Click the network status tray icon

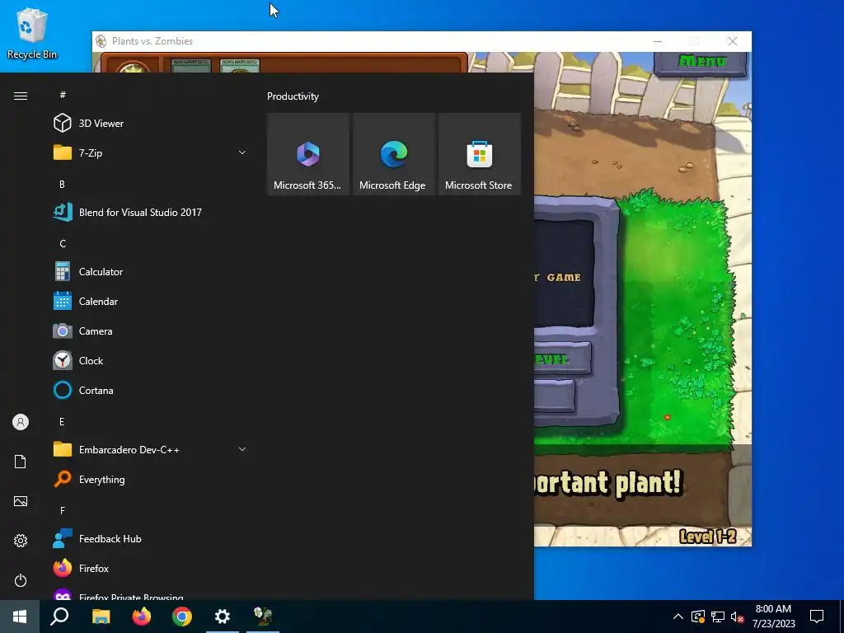tap(718, 617)
